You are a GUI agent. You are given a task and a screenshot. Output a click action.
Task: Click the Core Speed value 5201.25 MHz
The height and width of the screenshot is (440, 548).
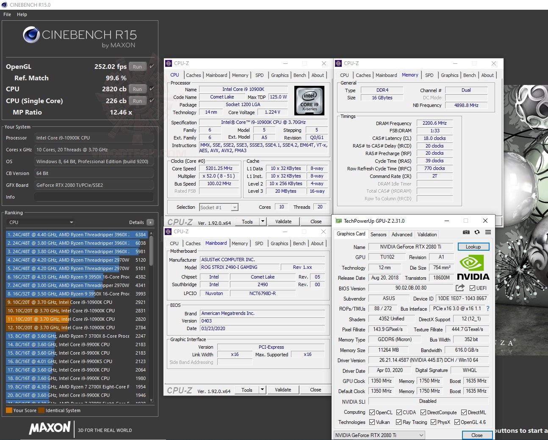pos(219,168)
